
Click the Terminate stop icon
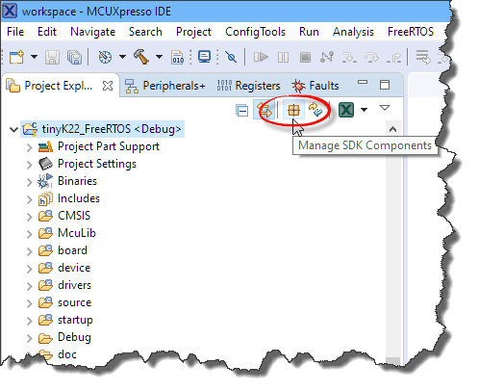305,58
